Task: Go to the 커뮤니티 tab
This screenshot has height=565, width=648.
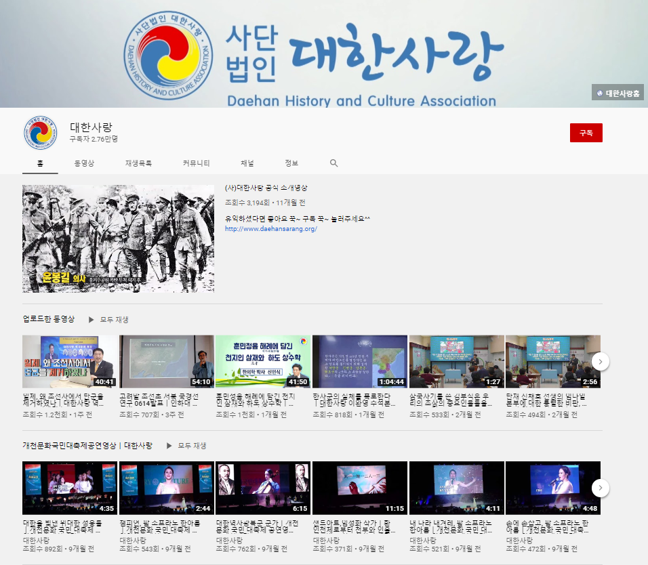Action: tap(197, 163)
